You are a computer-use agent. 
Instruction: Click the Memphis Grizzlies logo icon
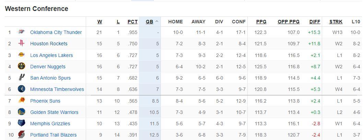(x=22, y=124)
